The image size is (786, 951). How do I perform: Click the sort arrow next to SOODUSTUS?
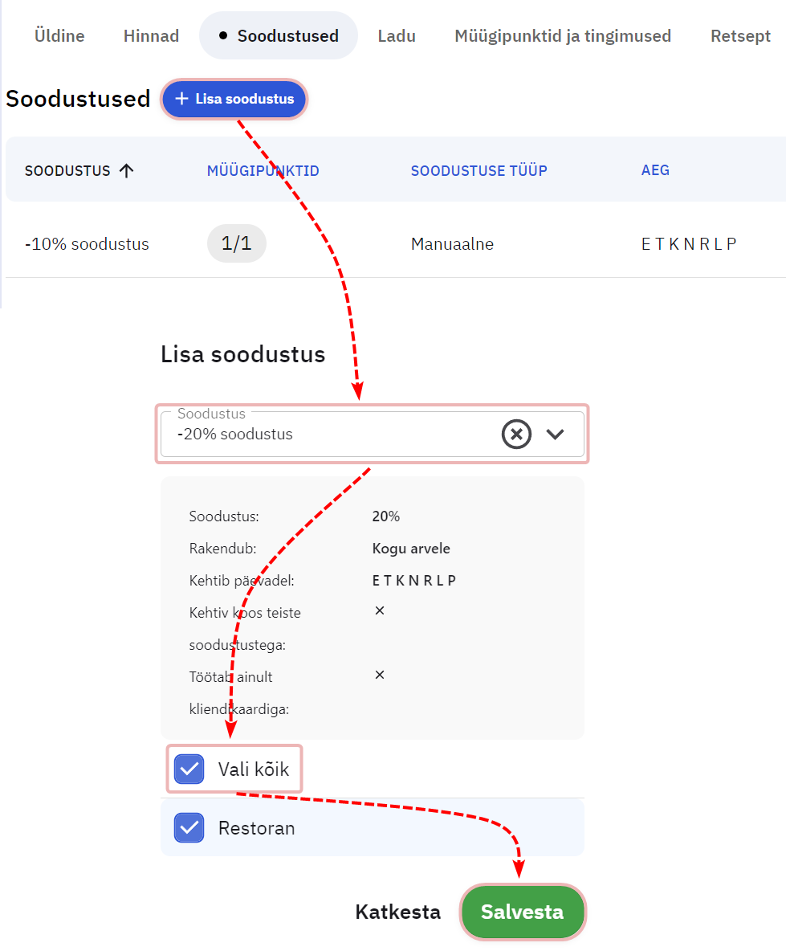[x=126, y=170]
